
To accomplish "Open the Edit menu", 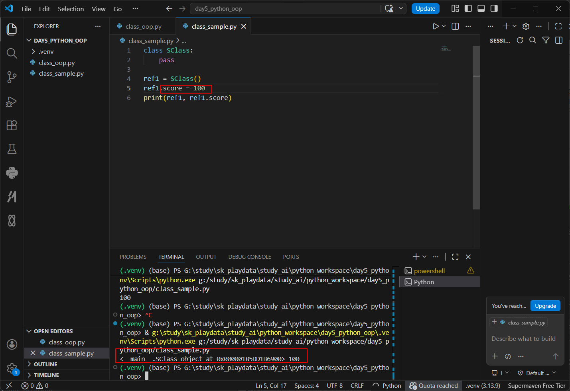I will tap(44, 9).
